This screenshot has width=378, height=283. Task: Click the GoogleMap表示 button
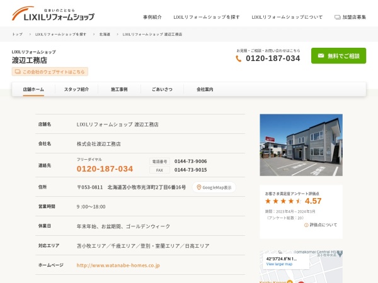pyautogui.click(x=214, y=187)
